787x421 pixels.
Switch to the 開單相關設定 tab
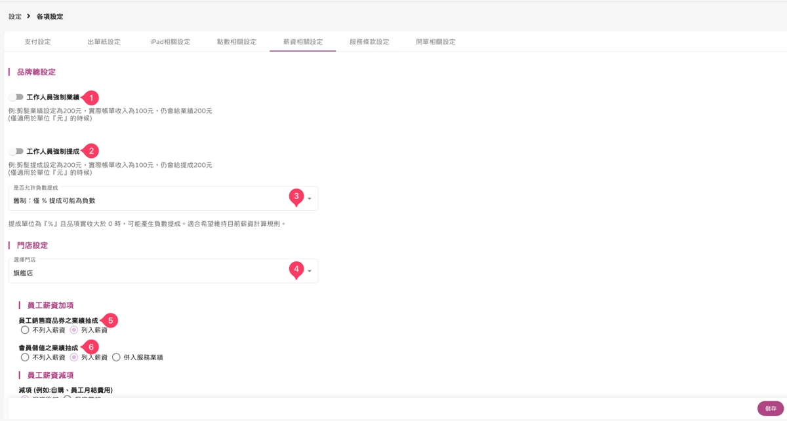pos(435,42)
